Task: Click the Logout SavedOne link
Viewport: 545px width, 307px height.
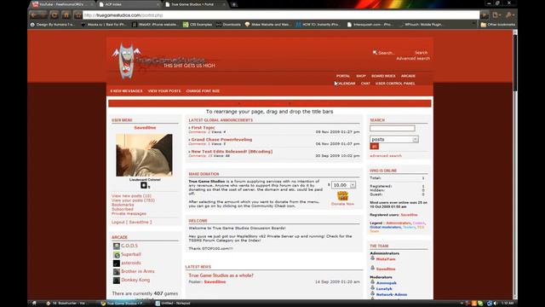Action: point(132,222)
